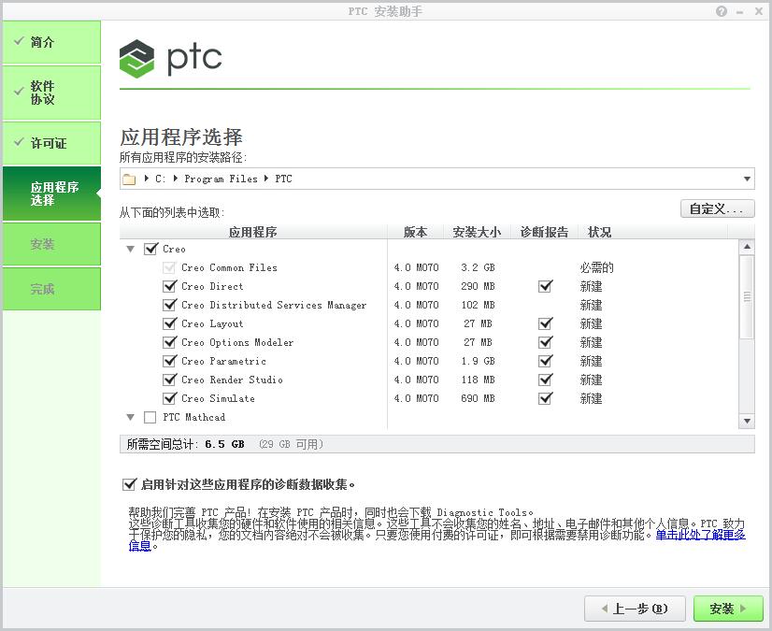Check the PTC Mathcad checkbox
This screenshot has width=772, height=631.
[x=150, y=417]
